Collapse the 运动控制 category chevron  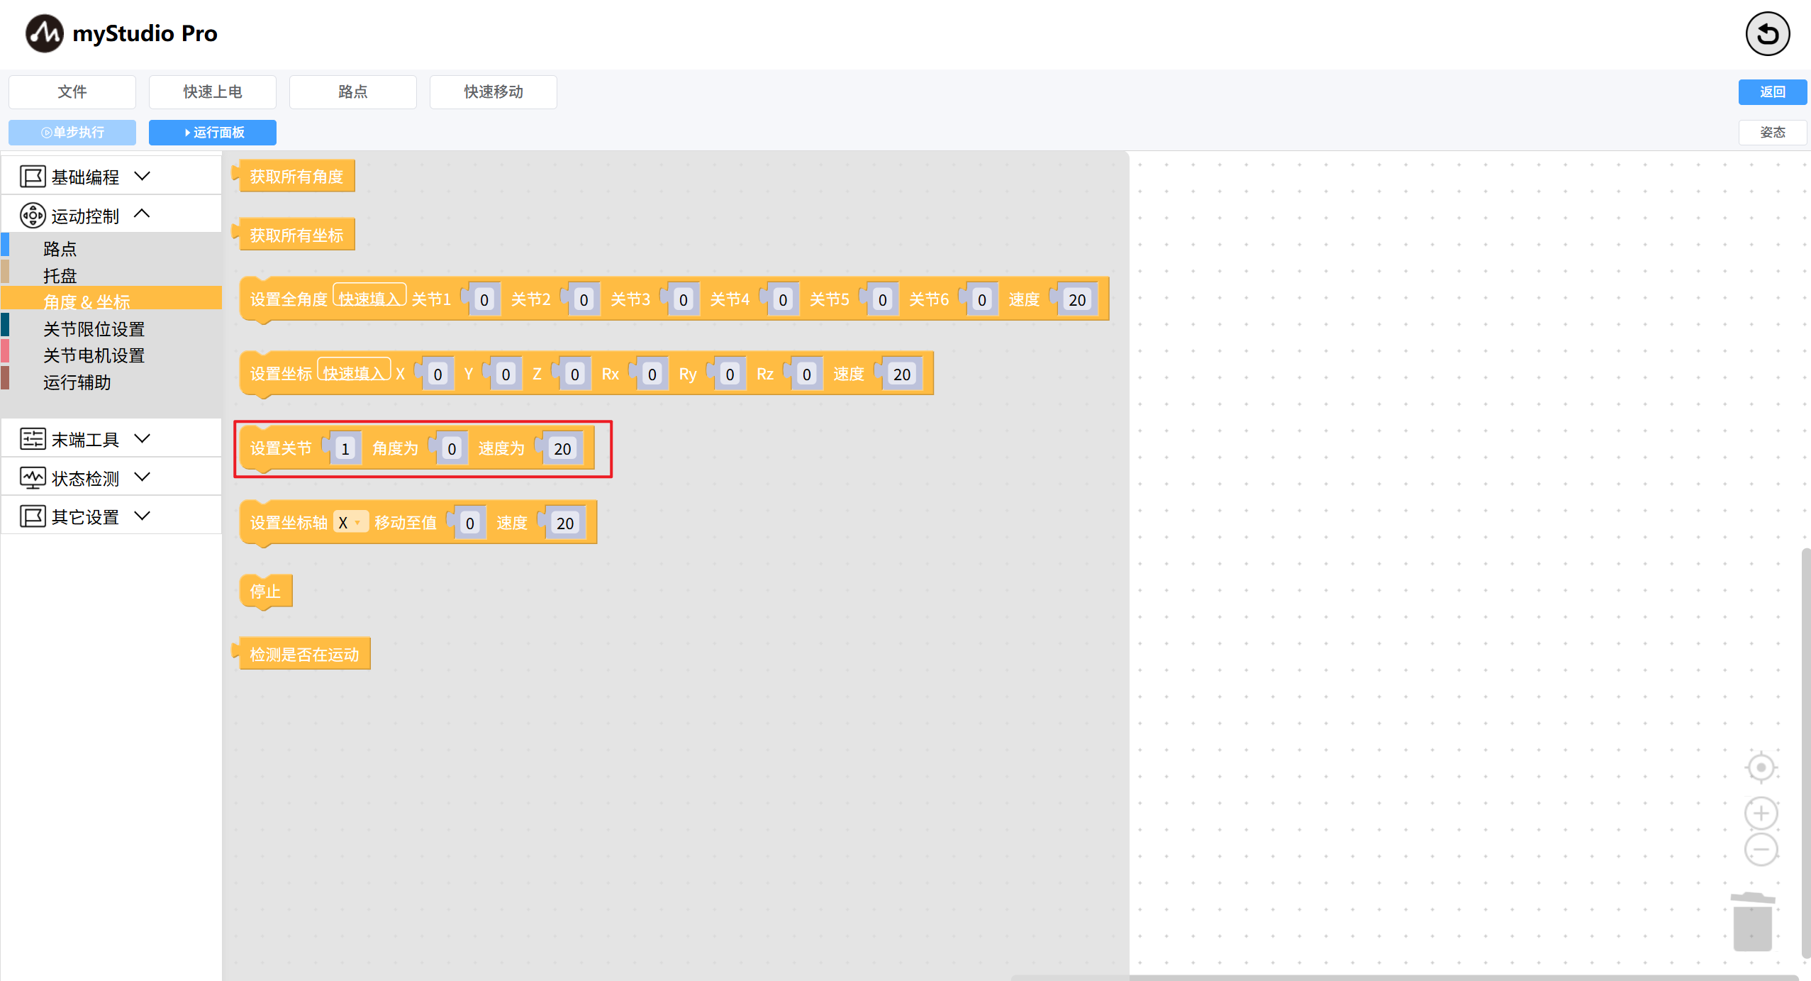143,214
